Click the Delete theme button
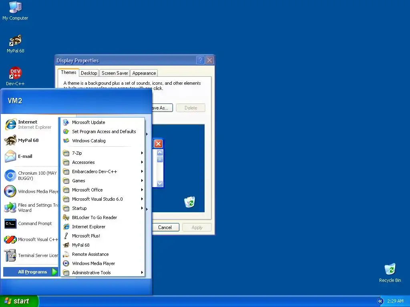This screenshot has width=410, height=307. click(x=191, y=108)
